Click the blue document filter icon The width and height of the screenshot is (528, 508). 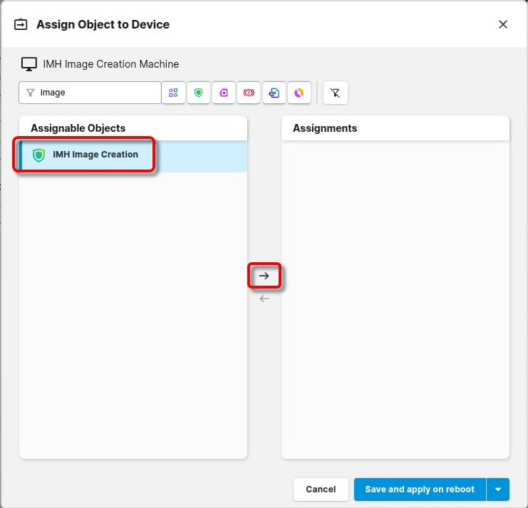point(274,93)
